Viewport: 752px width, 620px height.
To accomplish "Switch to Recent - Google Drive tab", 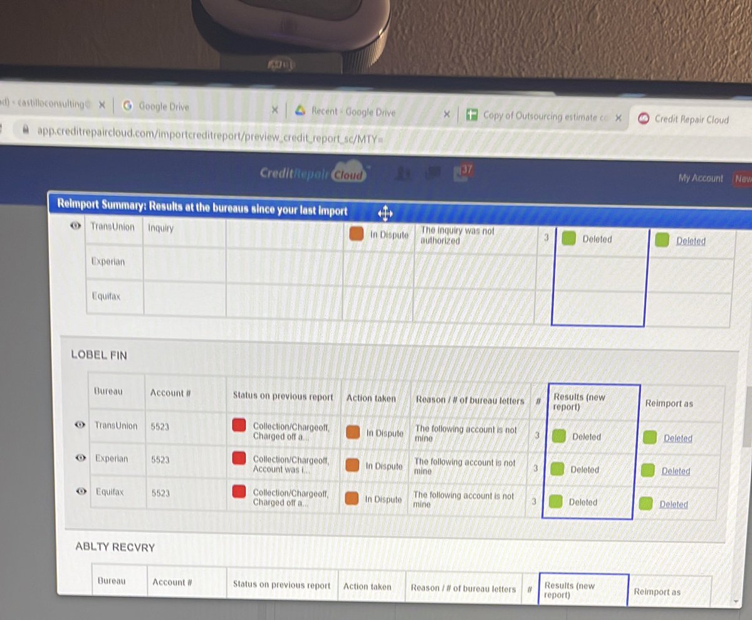I will pyautogui.click(x=353, y=112).
